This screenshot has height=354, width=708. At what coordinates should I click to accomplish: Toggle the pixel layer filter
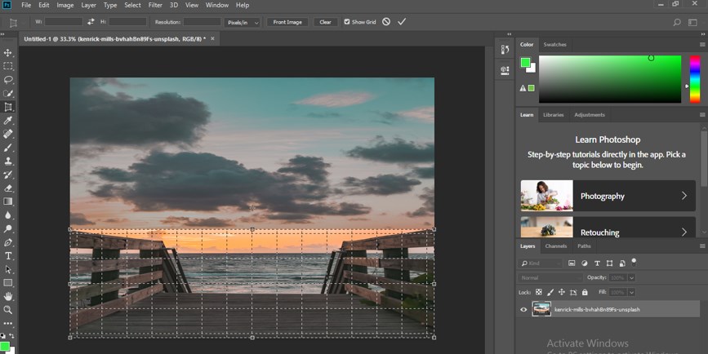click(572, 263)
